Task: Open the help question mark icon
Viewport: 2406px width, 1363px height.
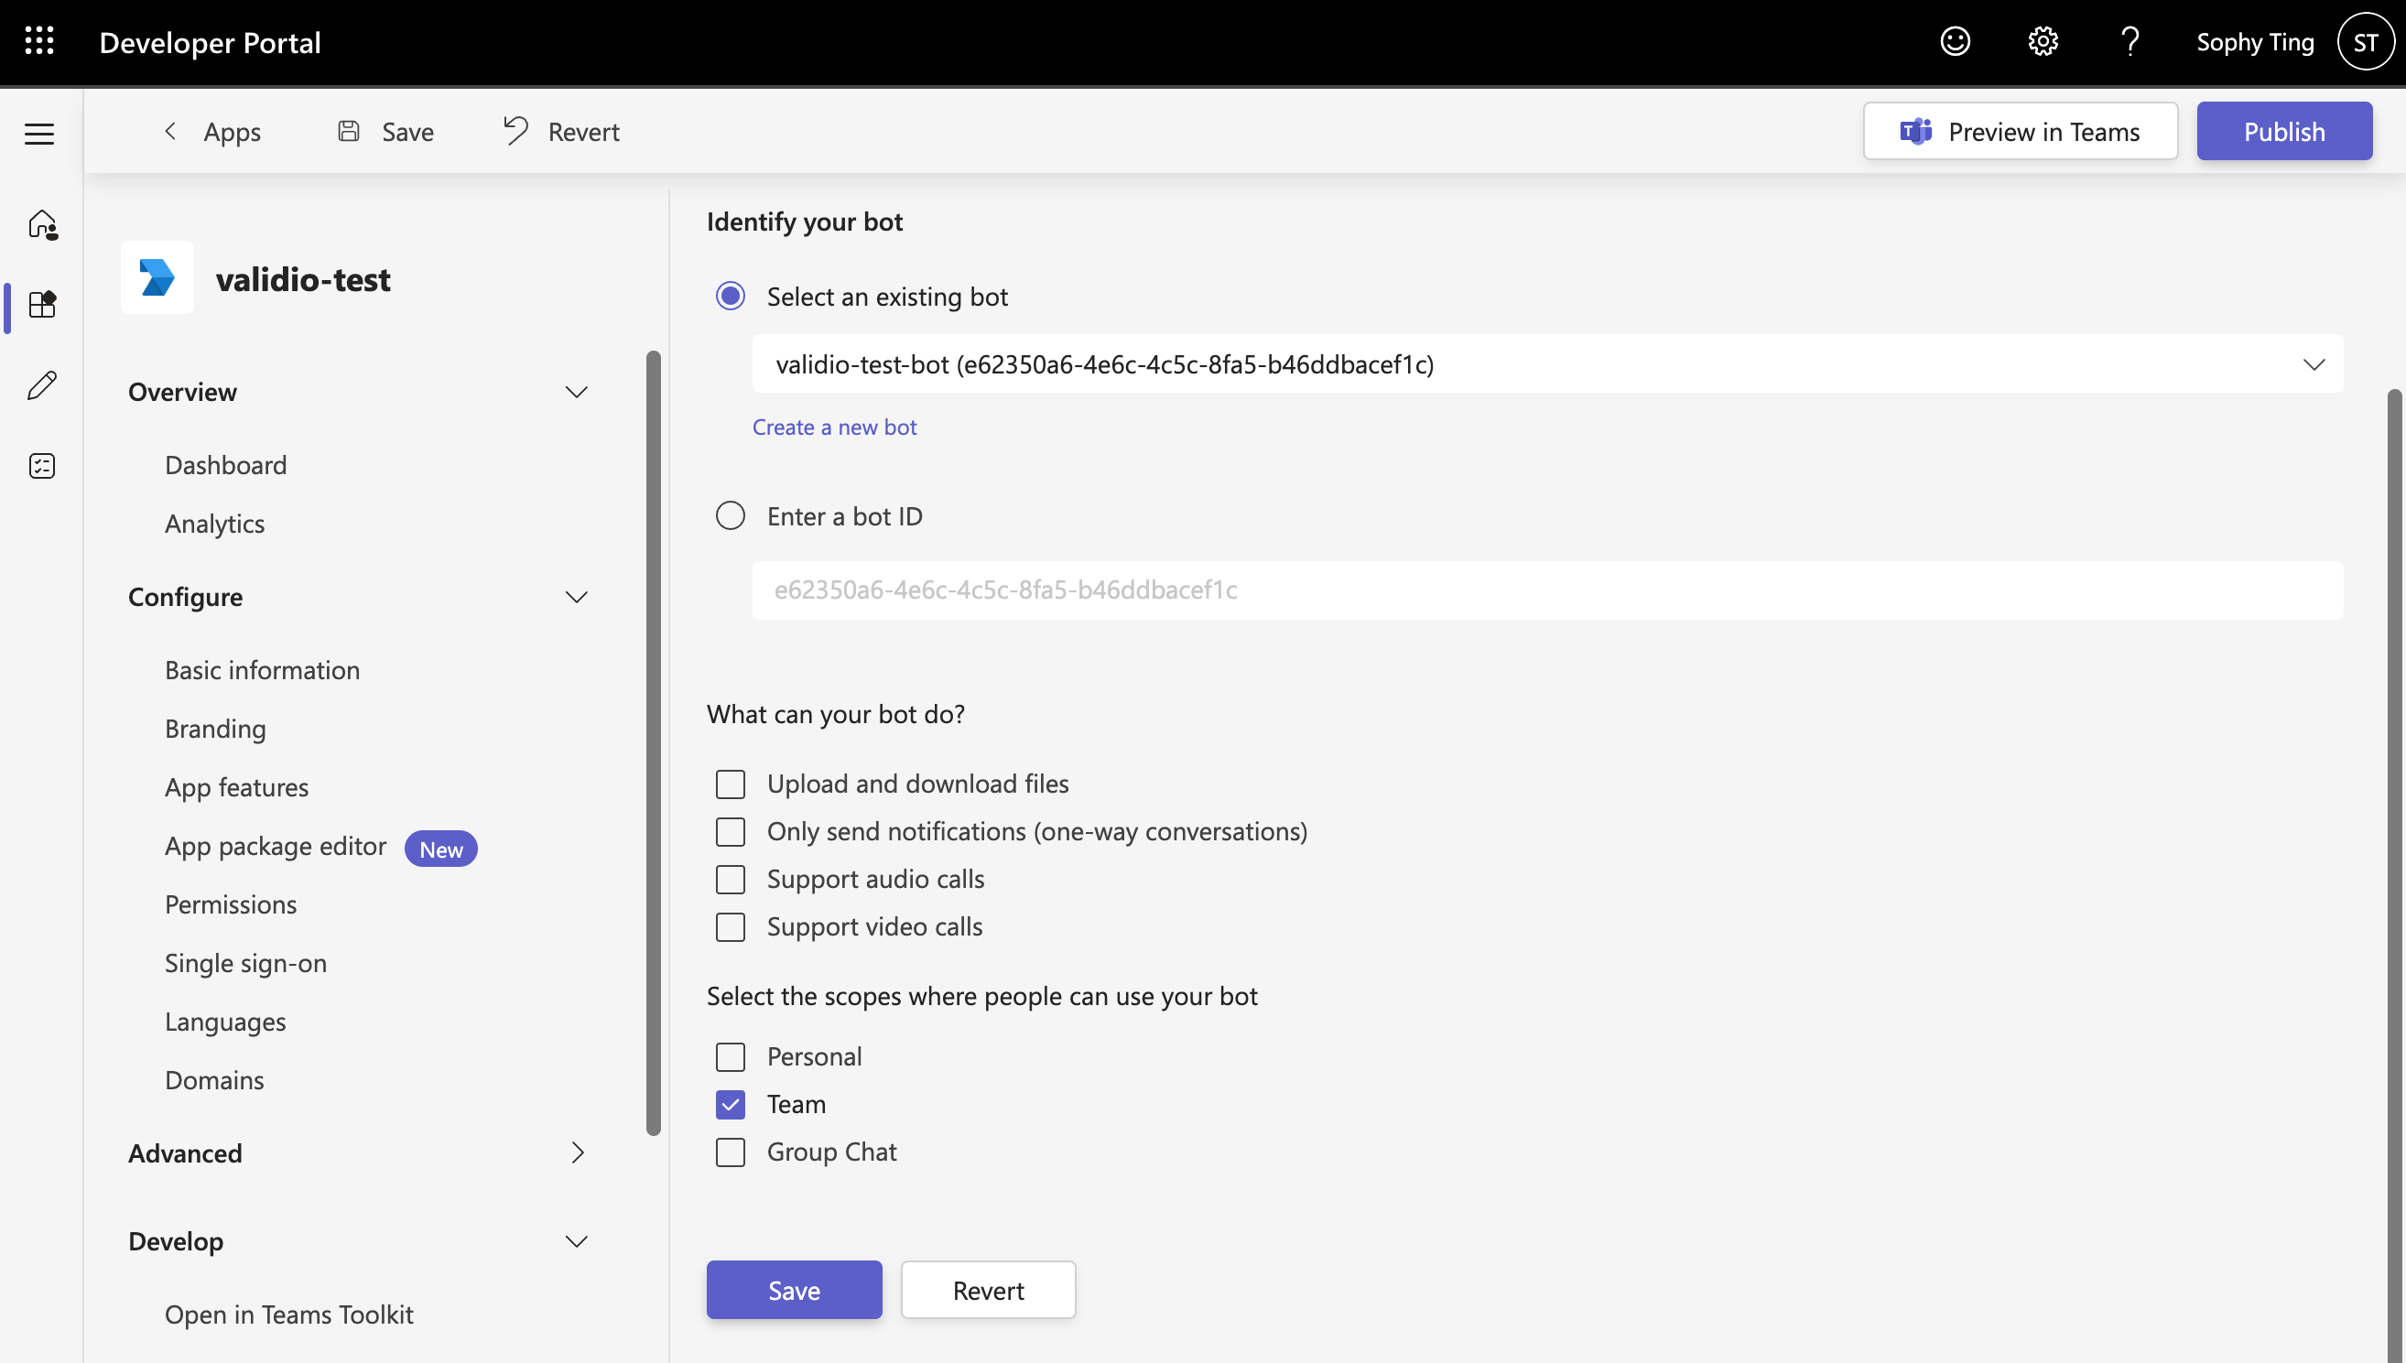Action: pos(2130,41)
